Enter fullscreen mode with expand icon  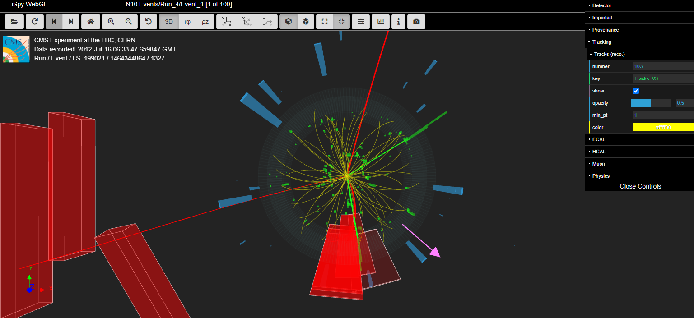(324, 22)
